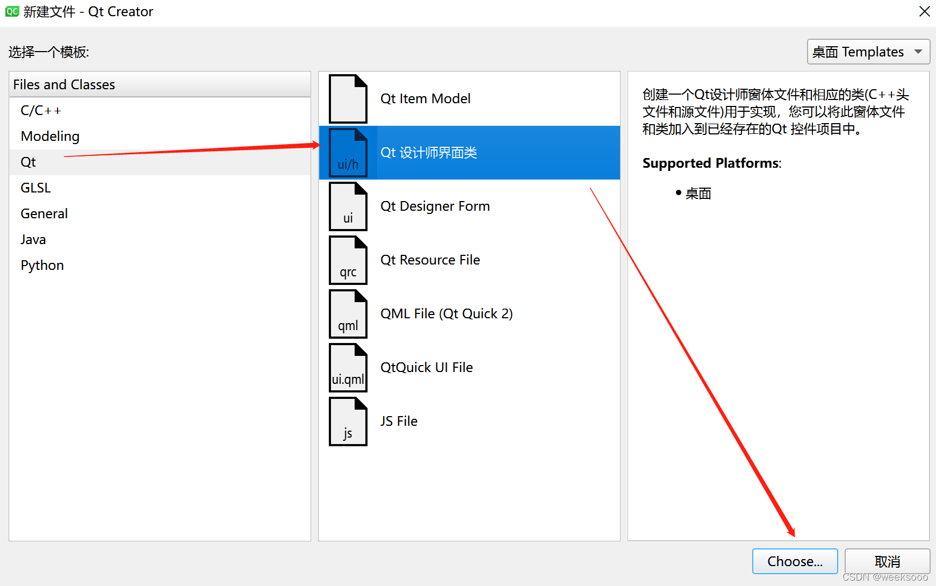Select the ui Designer Form icon
The image size is (936, 586).
point(348,206)
